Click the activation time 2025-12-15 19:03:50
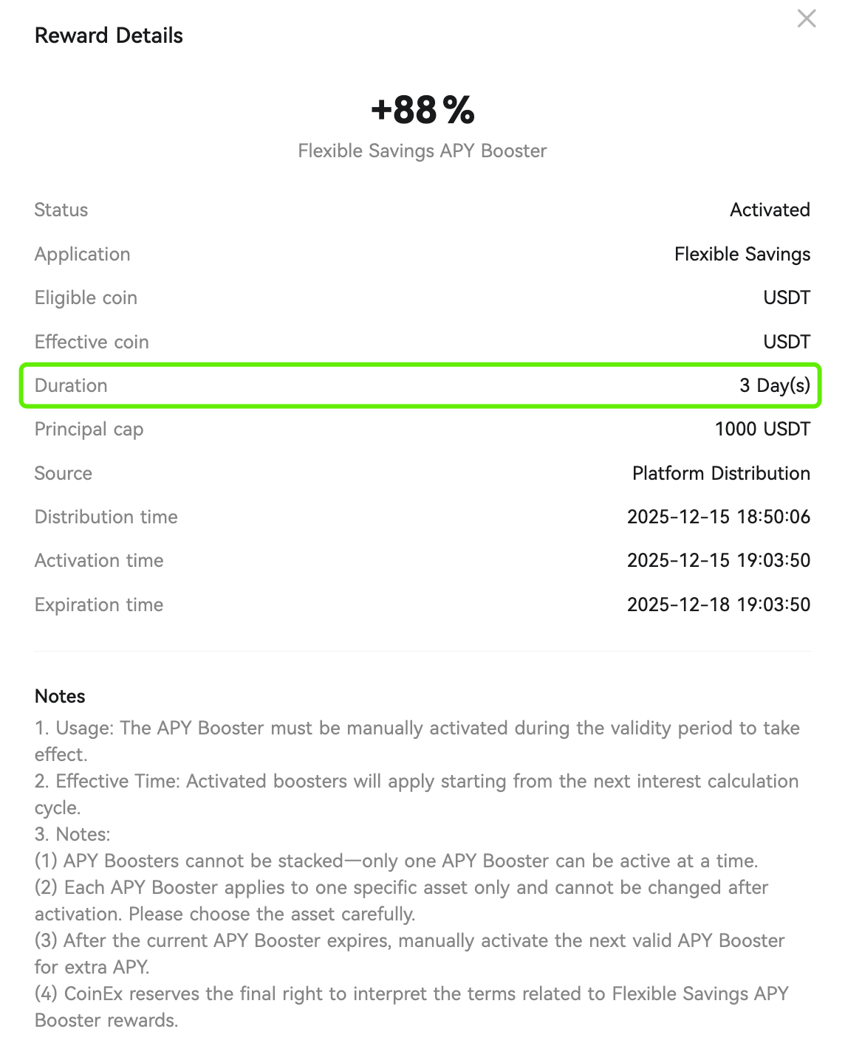This screenshot has height=1057, width=845. 719,560
